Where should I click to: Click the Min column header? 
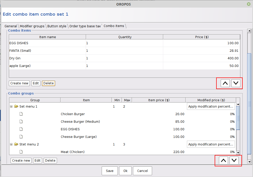(117, 100)
